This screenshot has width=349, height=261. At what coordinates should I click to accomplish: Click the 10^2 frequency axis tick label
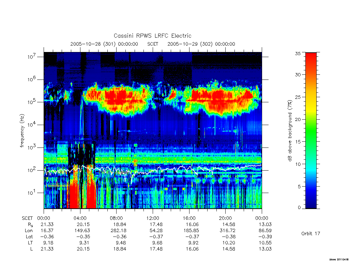point(32,170)
